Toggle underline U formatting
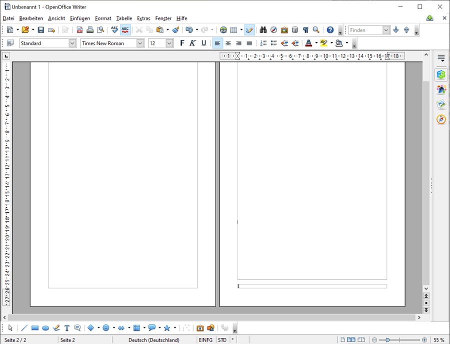 (x=203, y=43)
